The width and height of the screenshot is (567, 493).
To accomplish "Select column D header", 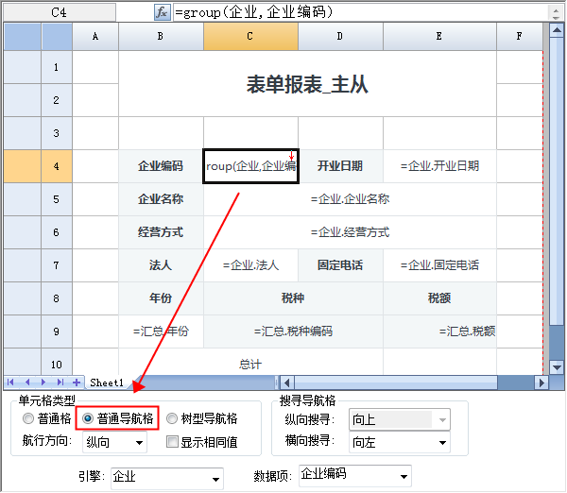I will pyautogui.click(x=340, y=36).
